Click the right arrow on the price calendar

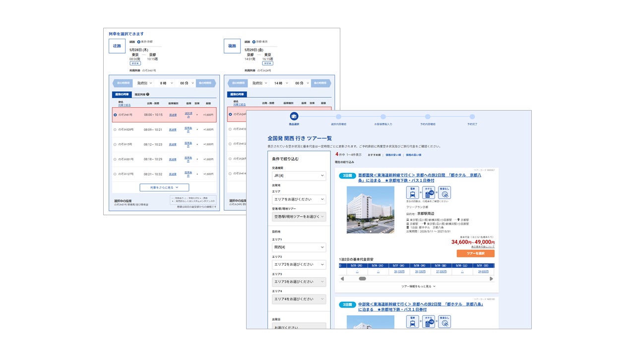492,278
